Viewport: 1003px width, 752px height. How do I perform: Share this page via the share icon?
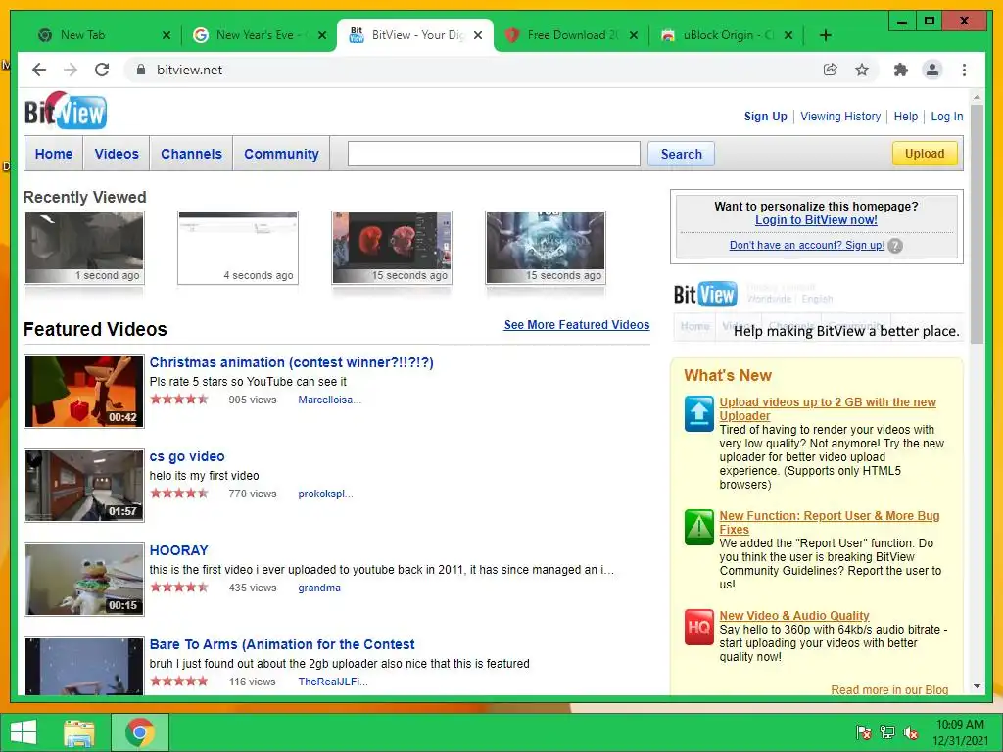click(x=831, y=70)
